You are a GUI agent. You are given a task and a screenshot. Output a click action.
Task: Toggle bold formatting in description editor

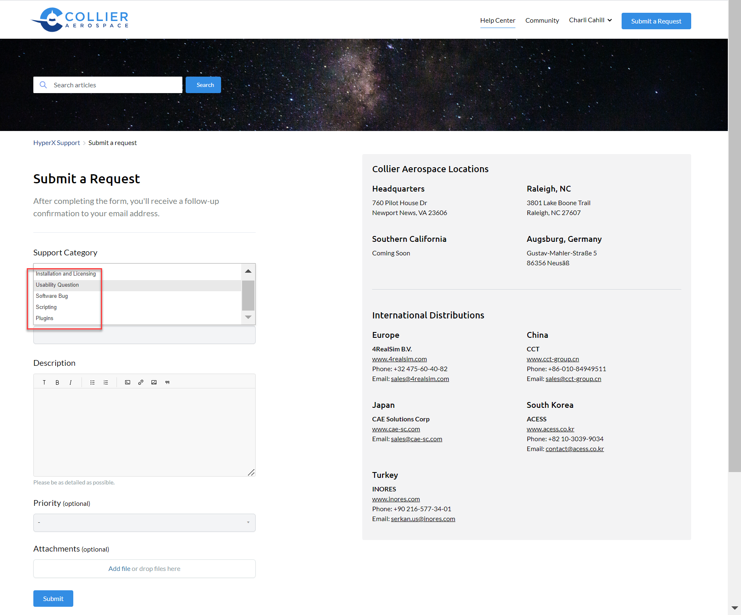[x=57, y=382]
